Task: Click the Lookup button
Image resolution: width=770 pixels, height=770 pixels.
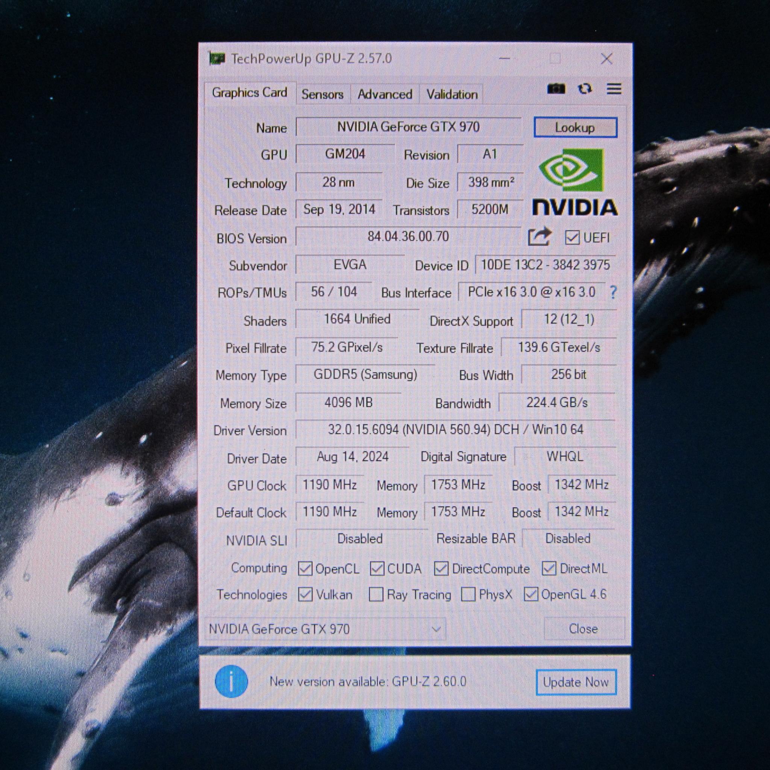Action: pyautogui.click(x=575, y=127)
